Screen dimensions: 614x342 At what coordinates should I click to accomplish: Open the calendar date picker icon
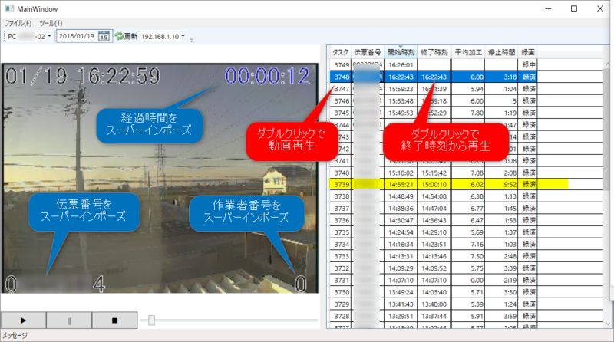pos(104,36)
